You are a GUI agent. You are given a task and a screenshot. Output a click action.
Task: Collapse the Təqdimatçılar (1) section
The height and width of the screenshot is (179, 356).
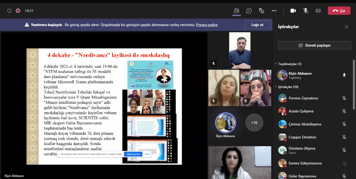click(x=276, y=64)
